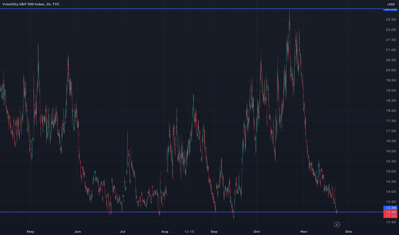Click the 15.00 price axis label
399x235 pixels.
click(391, 171)
